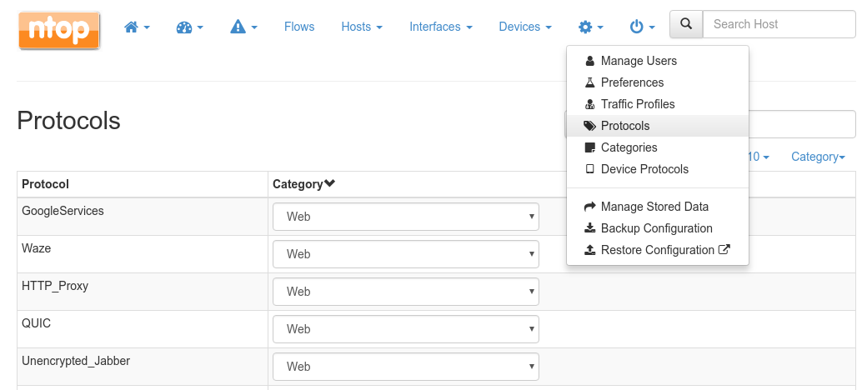Open the Category filter dropdown
867x390 pixels.
tap(818, 157)
